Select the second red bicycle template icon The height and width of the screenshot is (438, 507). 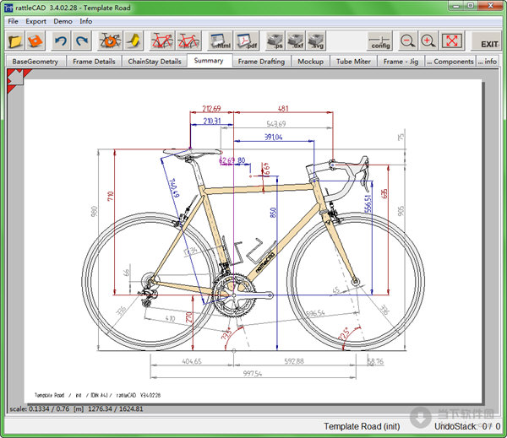188,41
